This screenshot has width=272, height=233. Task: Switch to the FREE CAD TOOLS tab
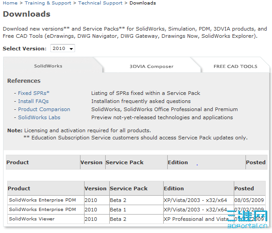click(235, 67)
